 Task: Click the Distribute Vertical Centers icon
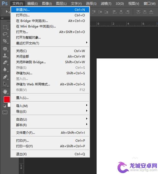coord(145,12)
